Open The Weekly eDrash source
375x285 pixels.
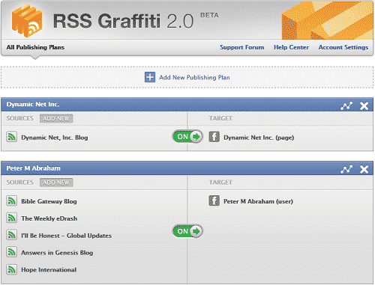click(49, 218)
